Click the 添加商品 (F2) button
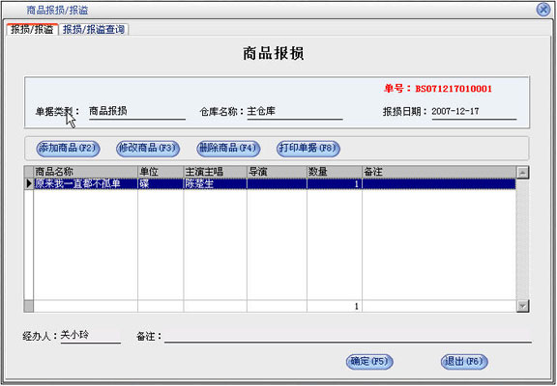 click(68, 149)
